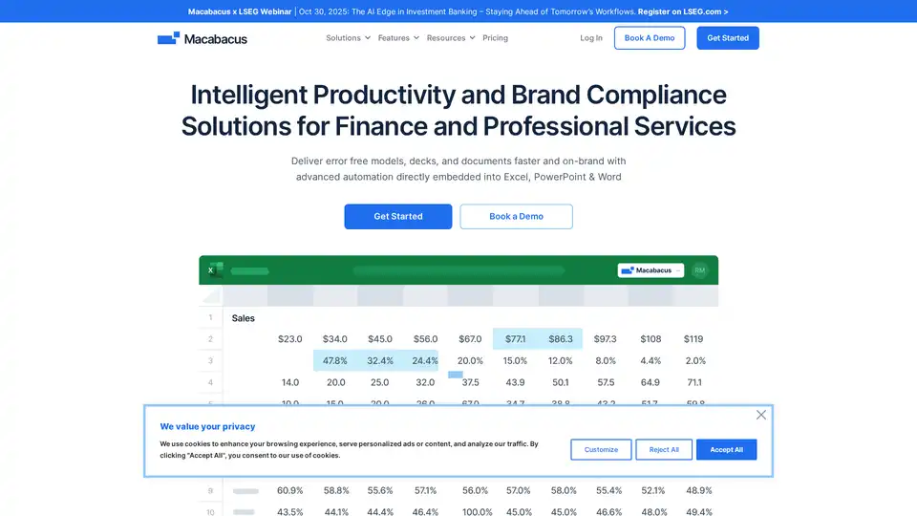Accept all cookies
917x516 pixels.
pyautogui.click(x=726, y=449)
